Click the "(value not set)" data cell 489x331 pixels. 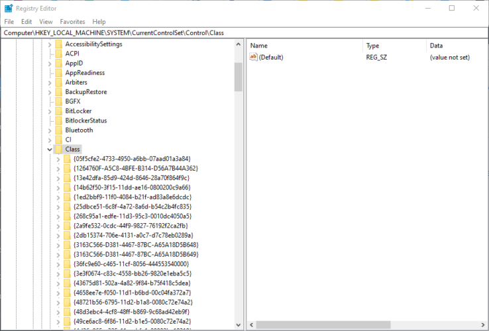pos(450,58)
